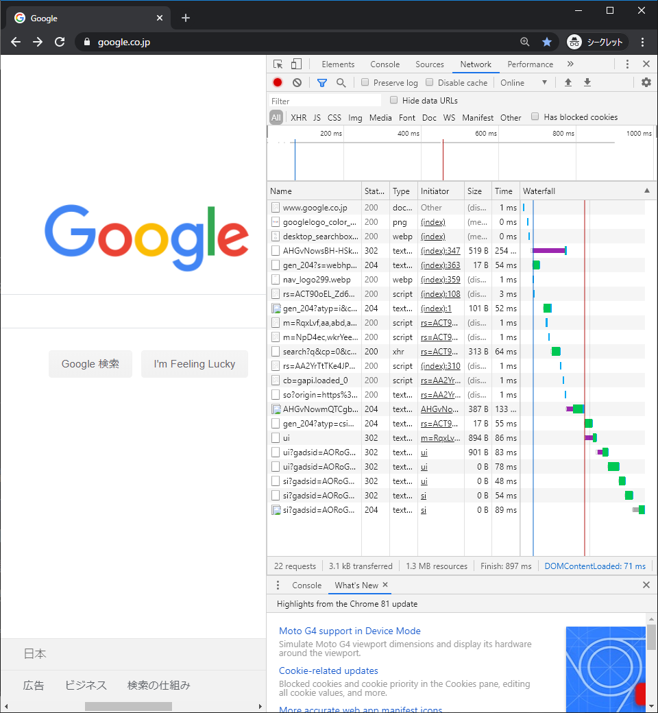Switch to the Elements tab
This screenshot has width=658, height=713.
tap(338, 64)
